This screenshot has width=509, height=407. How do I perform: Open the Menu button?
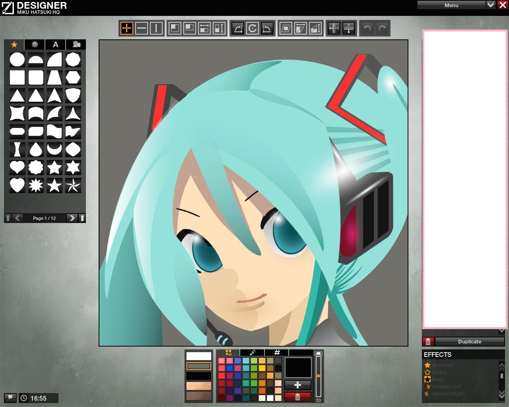(x=451, y=5)
